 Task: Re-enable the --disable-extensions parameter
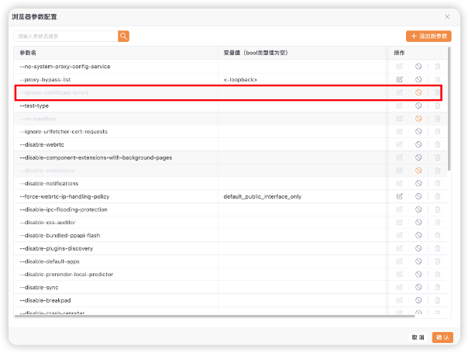(x=418, y=171)
